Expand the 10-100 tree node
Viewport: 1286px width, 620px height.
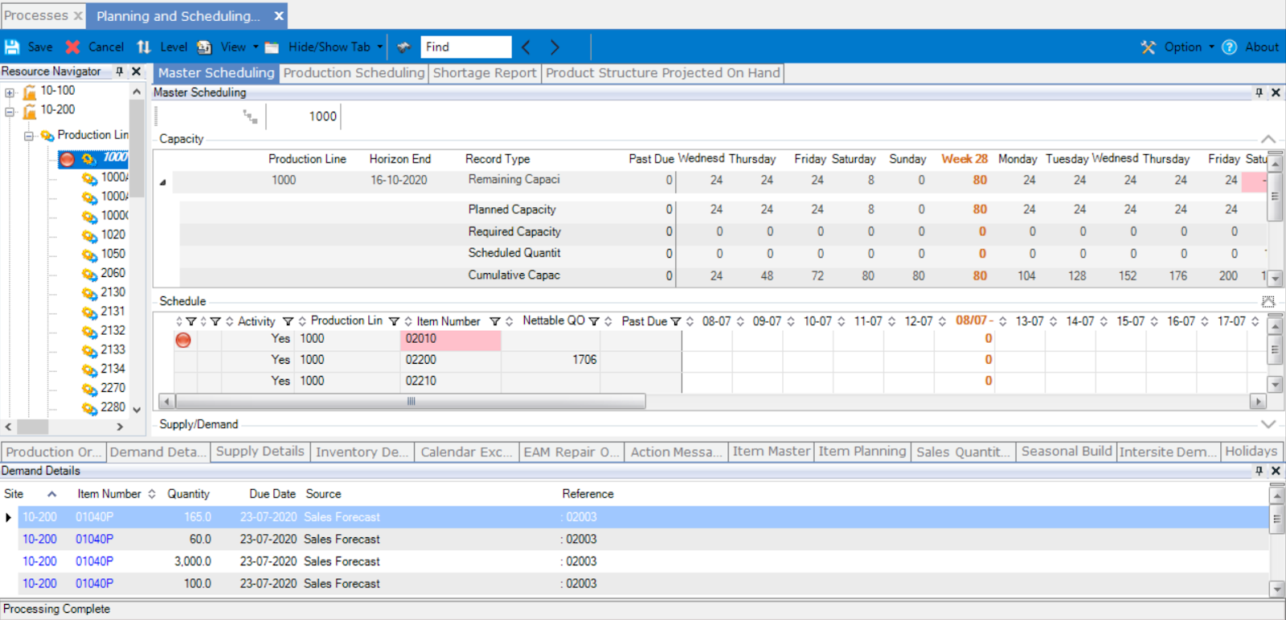pos(10,92)
